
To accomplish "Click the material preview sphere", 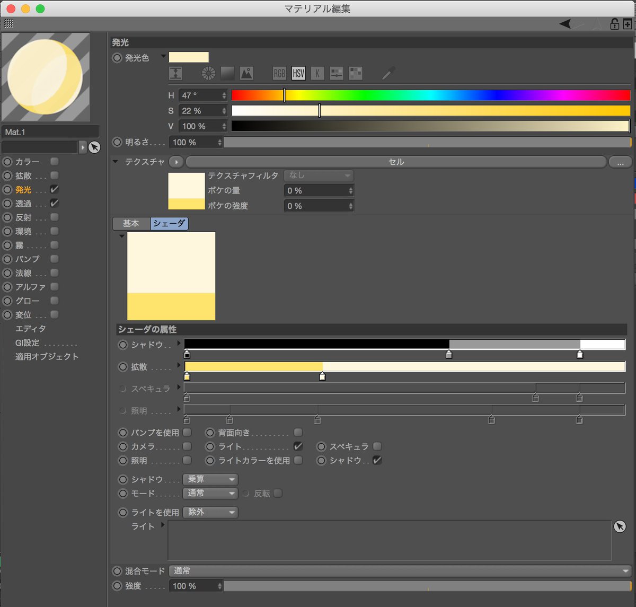I will click(46, 77).
